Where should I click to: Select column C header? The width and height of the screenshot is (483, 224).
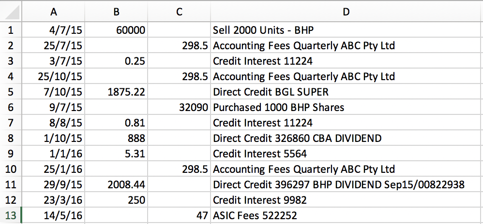pyautogui.click(x=179, y=12)
